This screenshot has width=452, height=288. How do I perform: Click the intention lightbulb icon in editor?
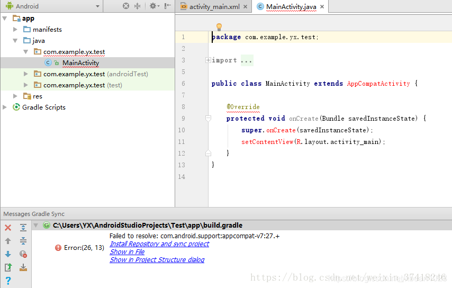point(219,27)
